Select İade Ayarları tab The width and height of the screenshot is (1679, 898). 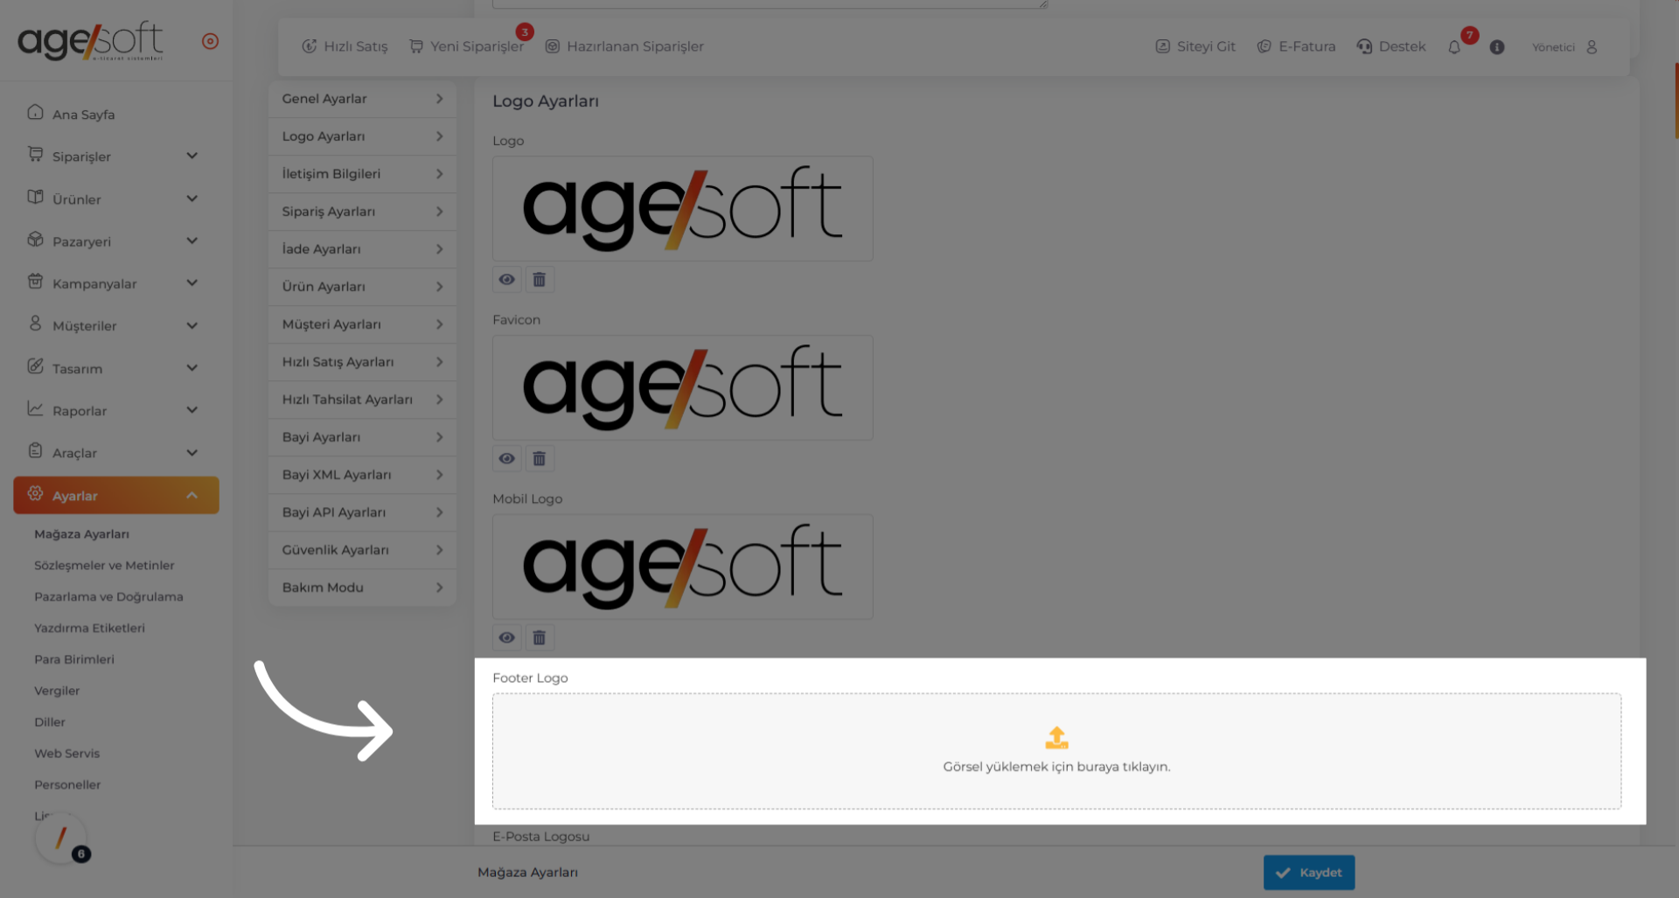click(x=362, y=249)
